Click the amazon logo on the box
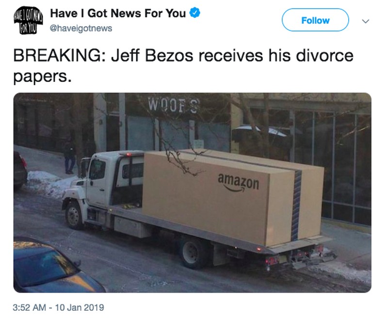Viewport: 388px width, 319px height. [238, 182]
